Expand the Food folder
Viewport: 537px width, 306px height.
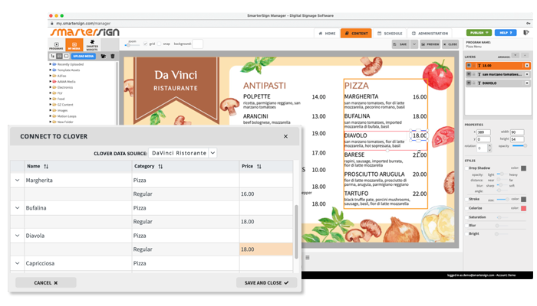tap(51, 99)
